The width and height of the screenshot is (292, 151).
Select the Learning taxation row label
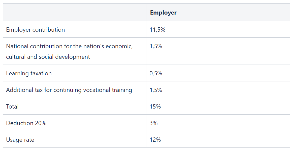(29, 73)
